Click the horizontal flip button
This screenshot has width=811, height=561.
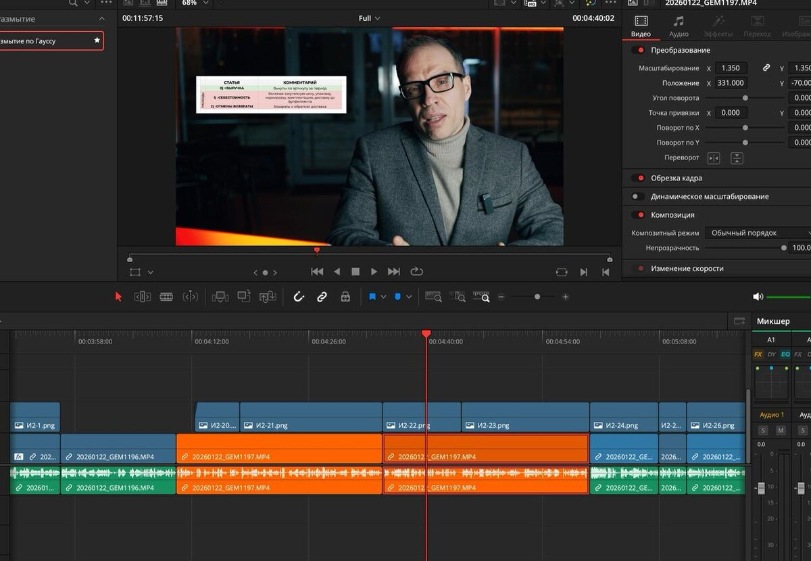coord(714,158)
